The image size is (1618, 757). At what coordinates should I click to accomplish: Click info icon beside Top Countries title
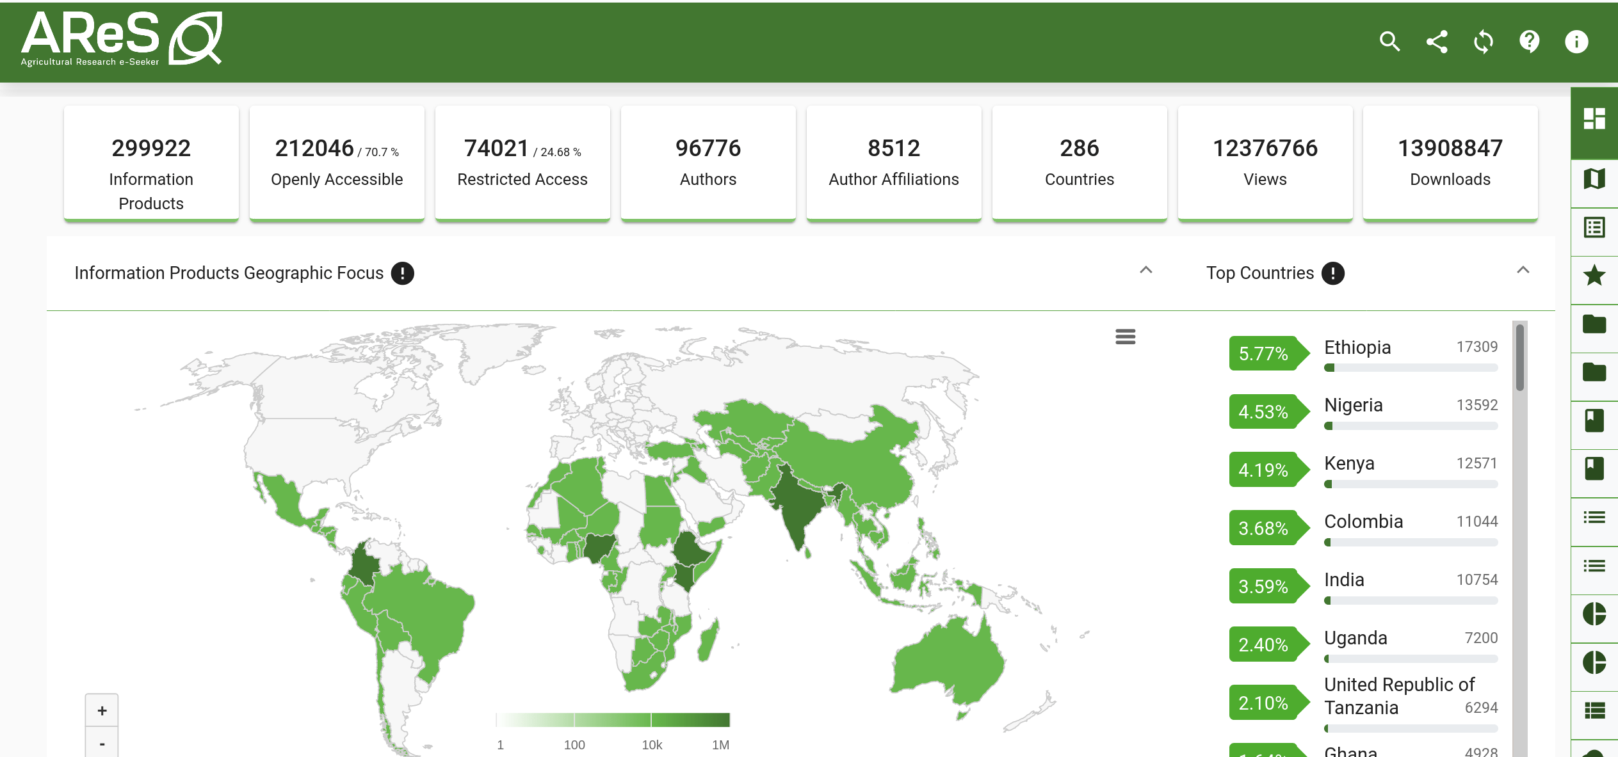pos(1333,273)
